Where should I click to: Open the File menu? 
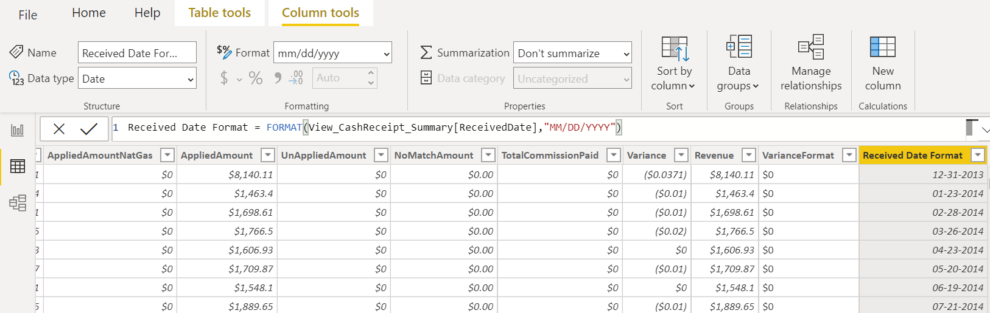pyautogui.click(x=27, y=15)
